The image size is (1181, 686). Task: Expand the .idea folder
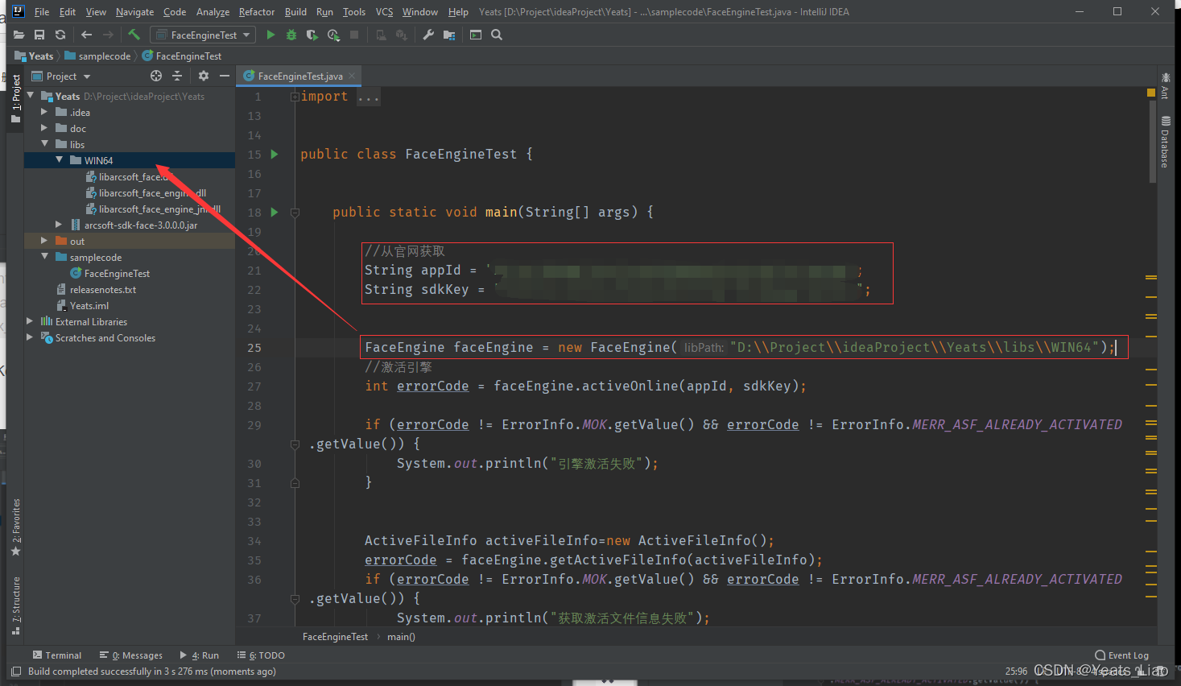click(45, 112)
